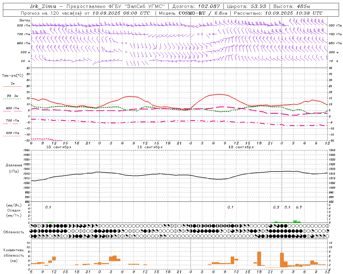Viewport: 343px width, 274px height.
Task: Click the Долгота: 102.087 longitude value
Action: coord(196,6)
